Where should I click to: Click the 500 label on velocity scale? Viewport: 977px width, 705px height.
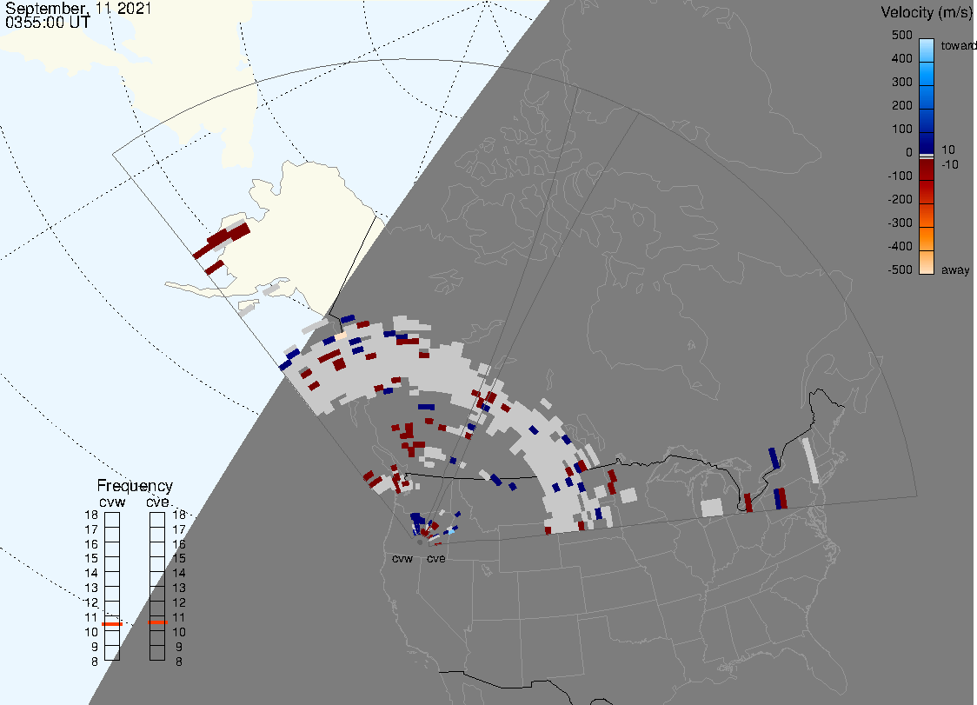pyautogui.click(x=902, y=36)
